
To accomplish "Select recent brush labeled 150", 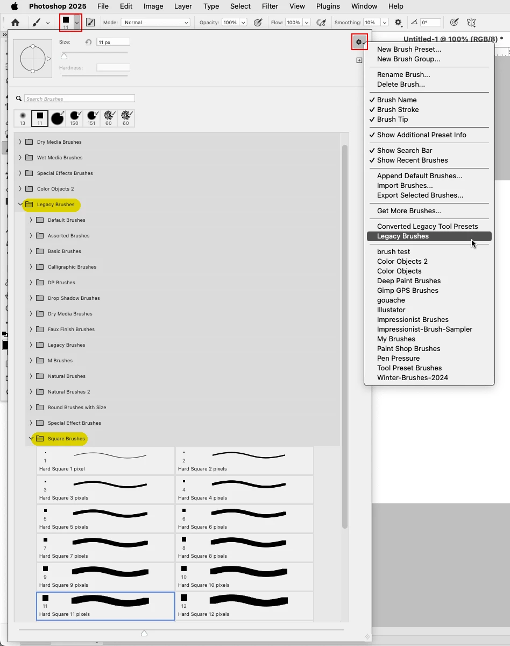I will [74, 118].
